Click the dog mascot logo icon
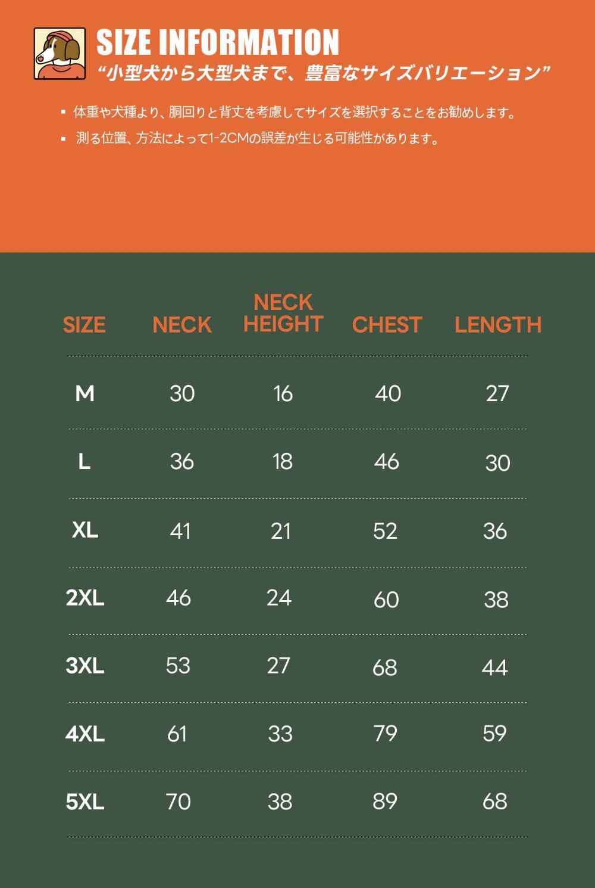The height and width of the screenshot is (888, 595). point(59,54)
